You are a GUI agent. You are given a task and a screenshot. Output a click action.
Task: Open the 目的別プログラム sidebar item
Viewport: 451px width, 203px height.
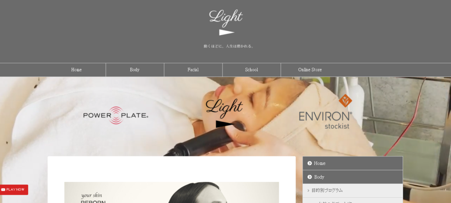353,190
